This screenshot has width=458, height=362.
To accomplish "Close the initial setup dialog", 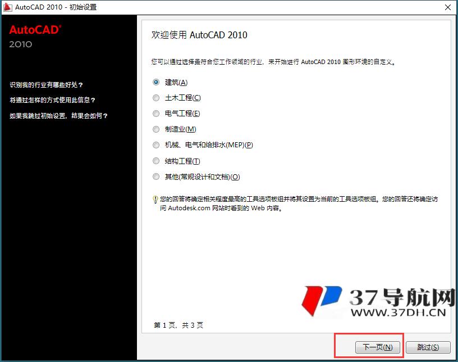I will coord(447,7).
